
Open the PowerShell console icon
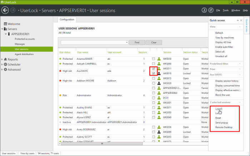204,10
